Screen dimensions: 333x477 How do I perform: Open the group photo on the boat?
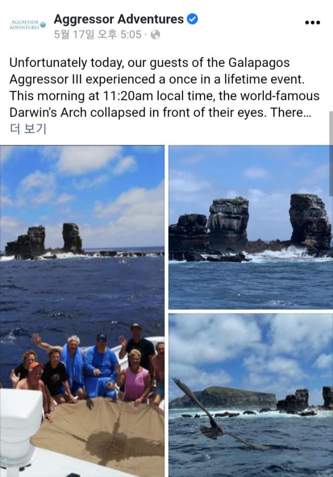coord(82,311)
